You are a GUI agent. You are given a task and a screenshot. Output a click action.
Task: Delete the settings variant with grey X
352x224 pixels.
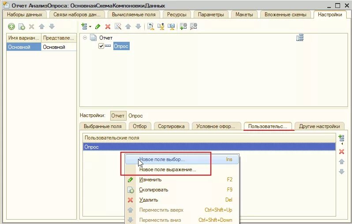pos(31,26)
